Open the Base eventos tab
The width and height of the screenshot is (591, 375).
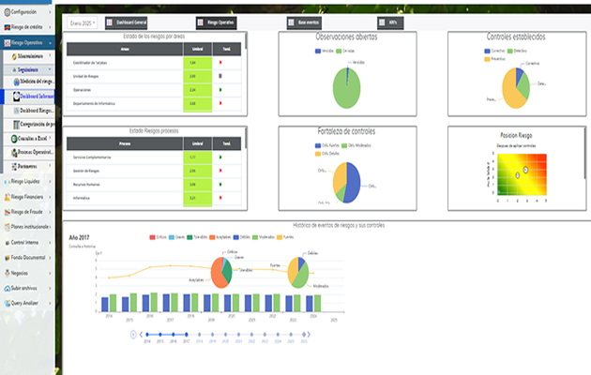[305, 21]
